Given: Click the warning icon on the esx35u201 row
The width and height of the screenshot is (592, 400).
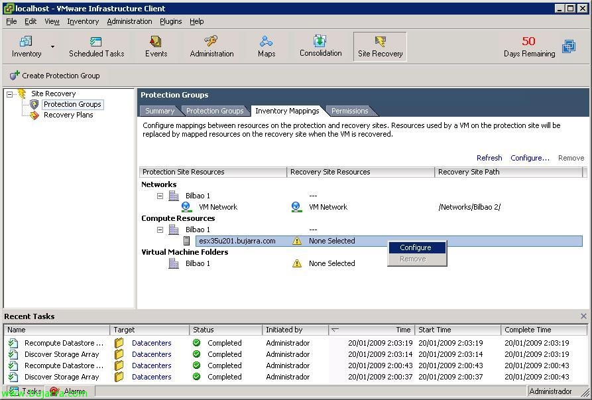Looking at the screenshot, I should click(x=297, y=241).
